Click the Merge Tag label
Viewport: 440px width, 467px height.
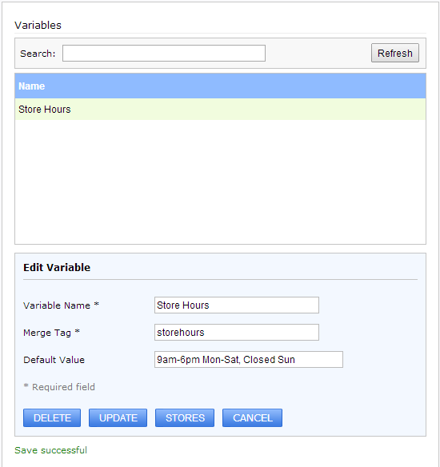point(51,333)
